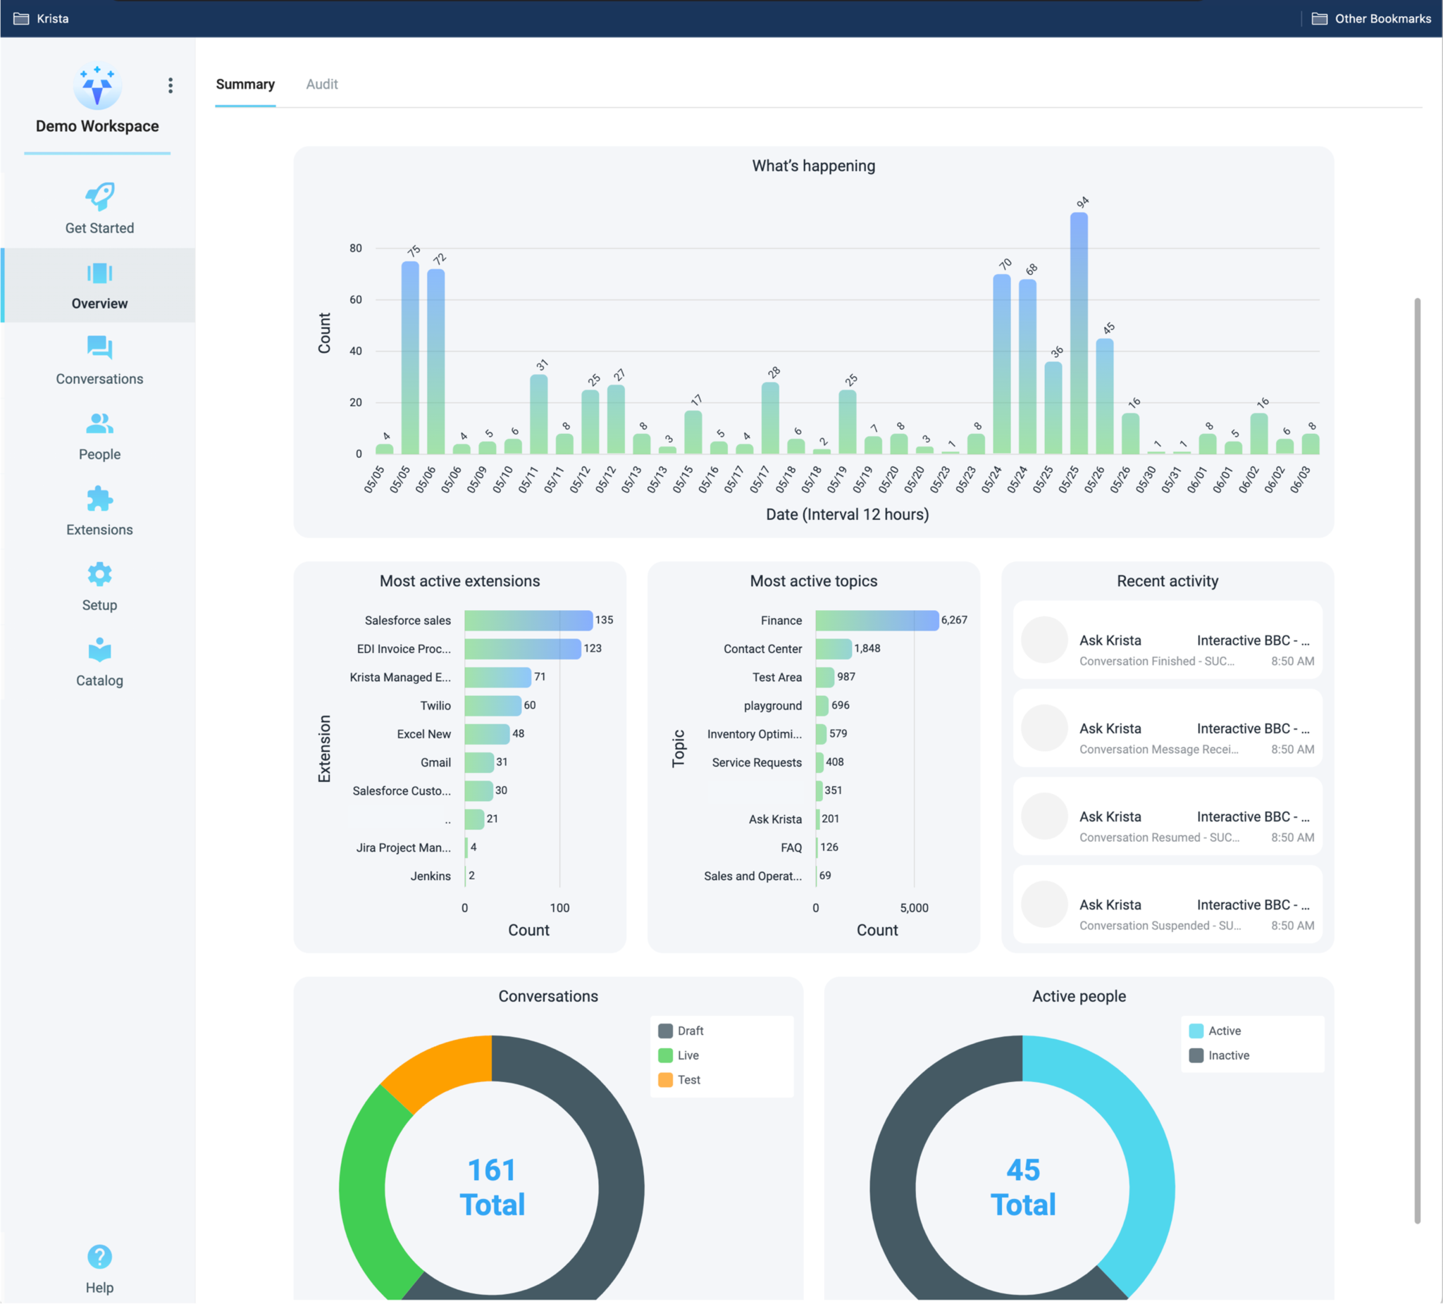Screen dimensions: 1443x1304
Task: Open Extensions via the puzzle piece icon
Action: (x=99, y=499)
